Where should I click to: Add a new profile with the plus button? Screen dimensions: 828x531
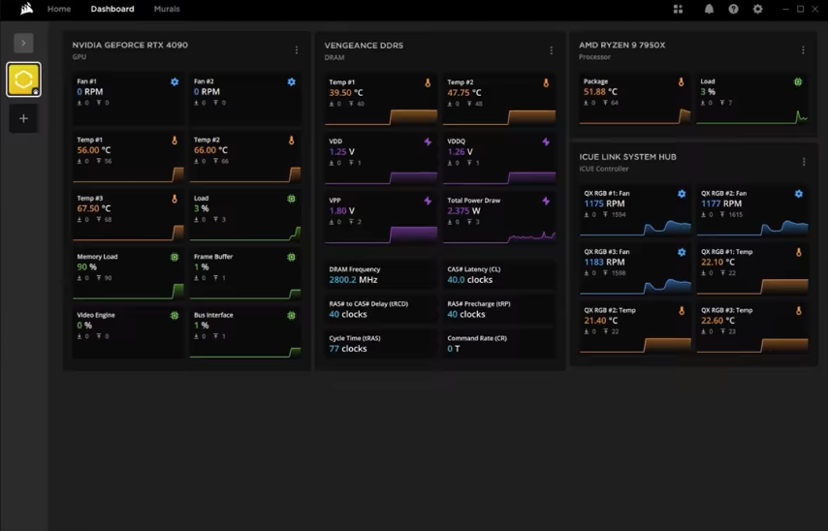tap(24, 118)
